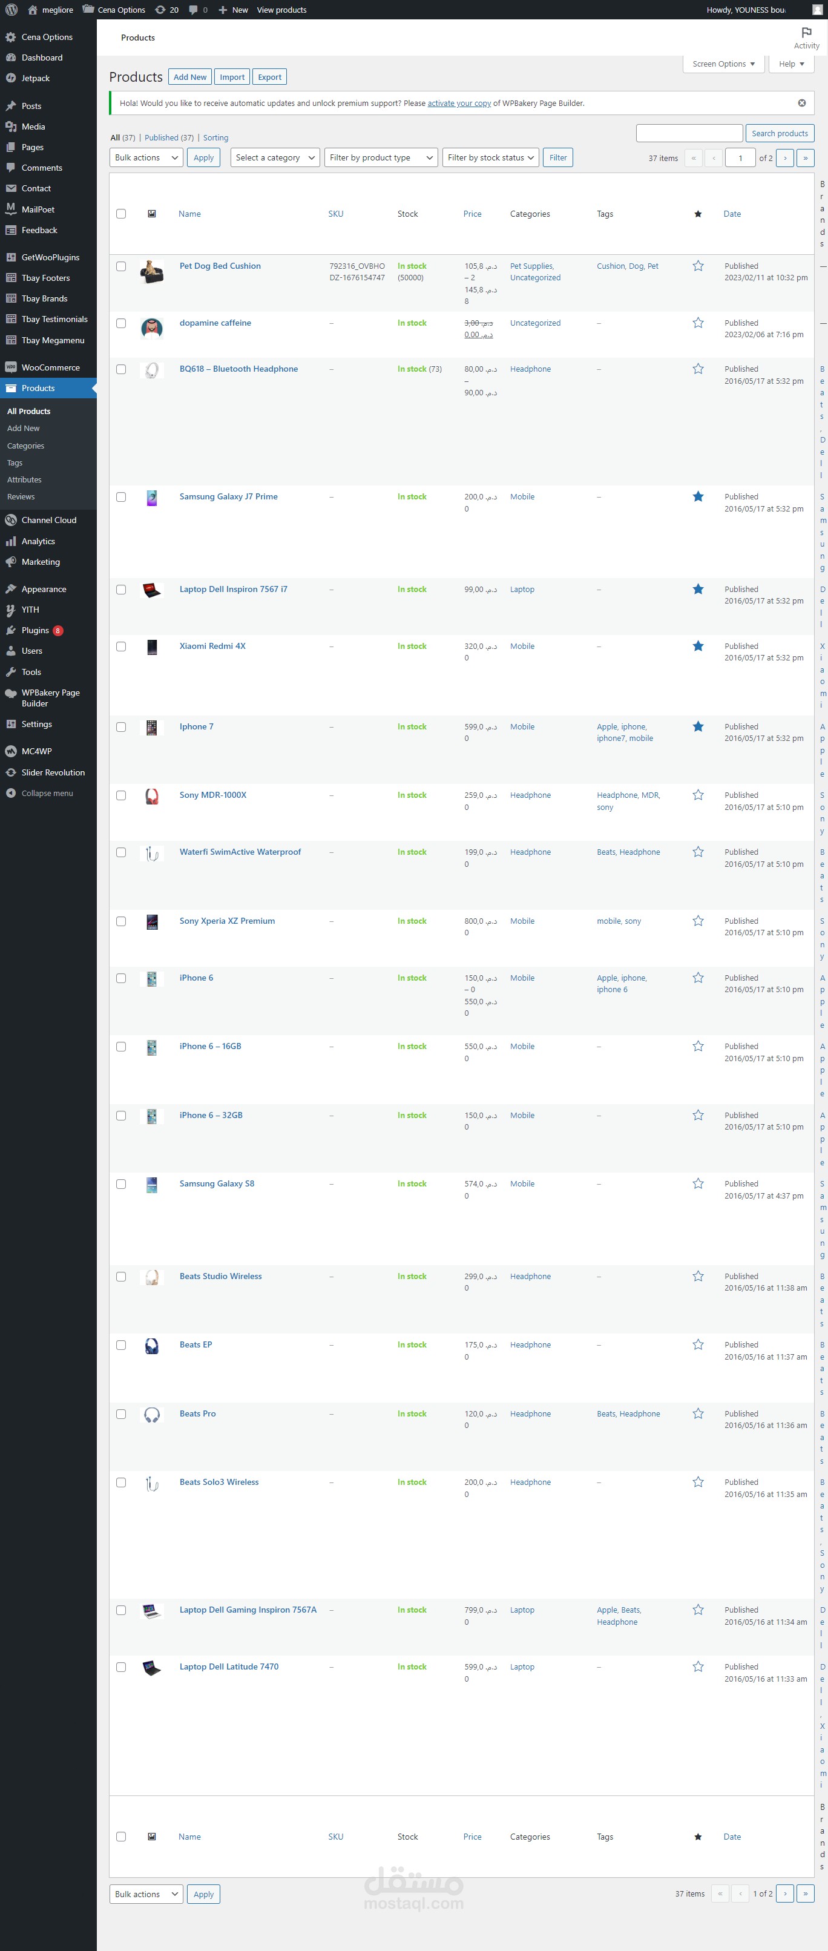
Task: Open the Updates icon showing 20
Action: point(166,10)
